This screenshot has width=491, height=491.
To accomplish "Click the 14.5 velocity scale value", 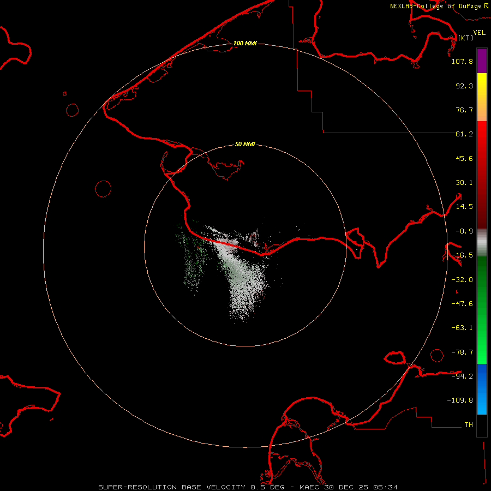I will [x=464, y=207].
